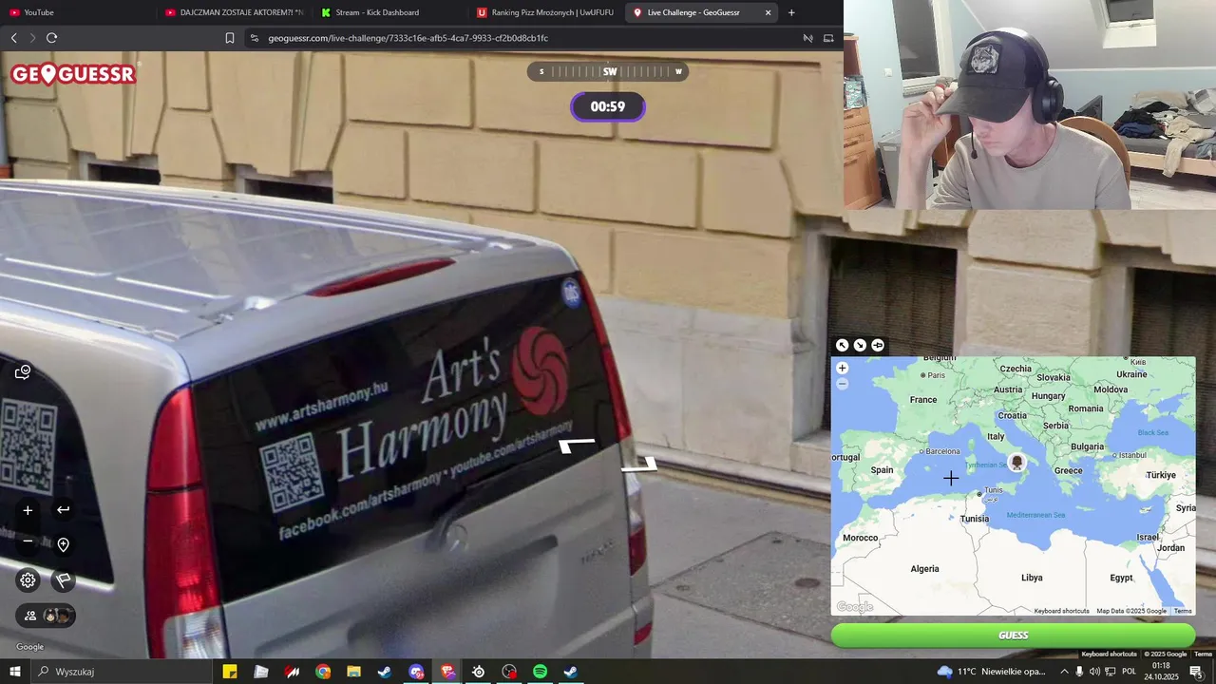Click Hungary on the guess map
This screenshot has height=684, width=1216.
click(x=1048, y=396)
